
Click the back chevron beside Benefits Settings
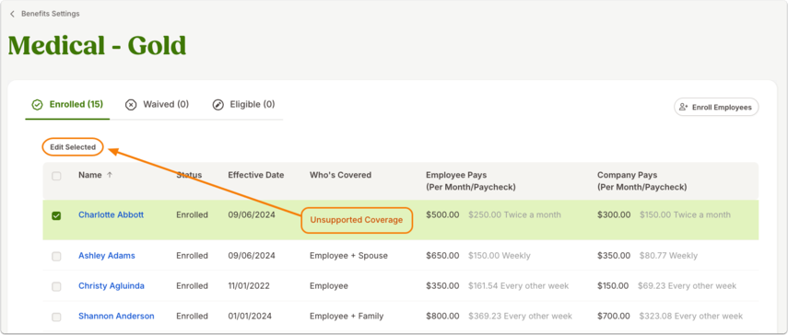point(12,14)
